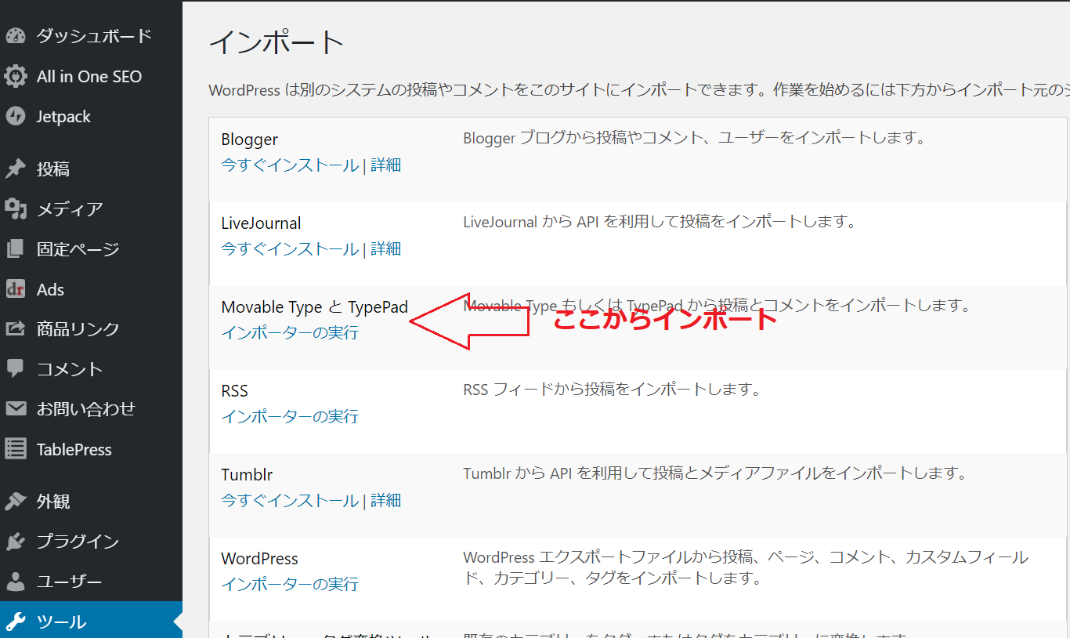Click the RSS importer title
The width and height of the screenshot is (1070, 638).
click(x=235, y=391)
